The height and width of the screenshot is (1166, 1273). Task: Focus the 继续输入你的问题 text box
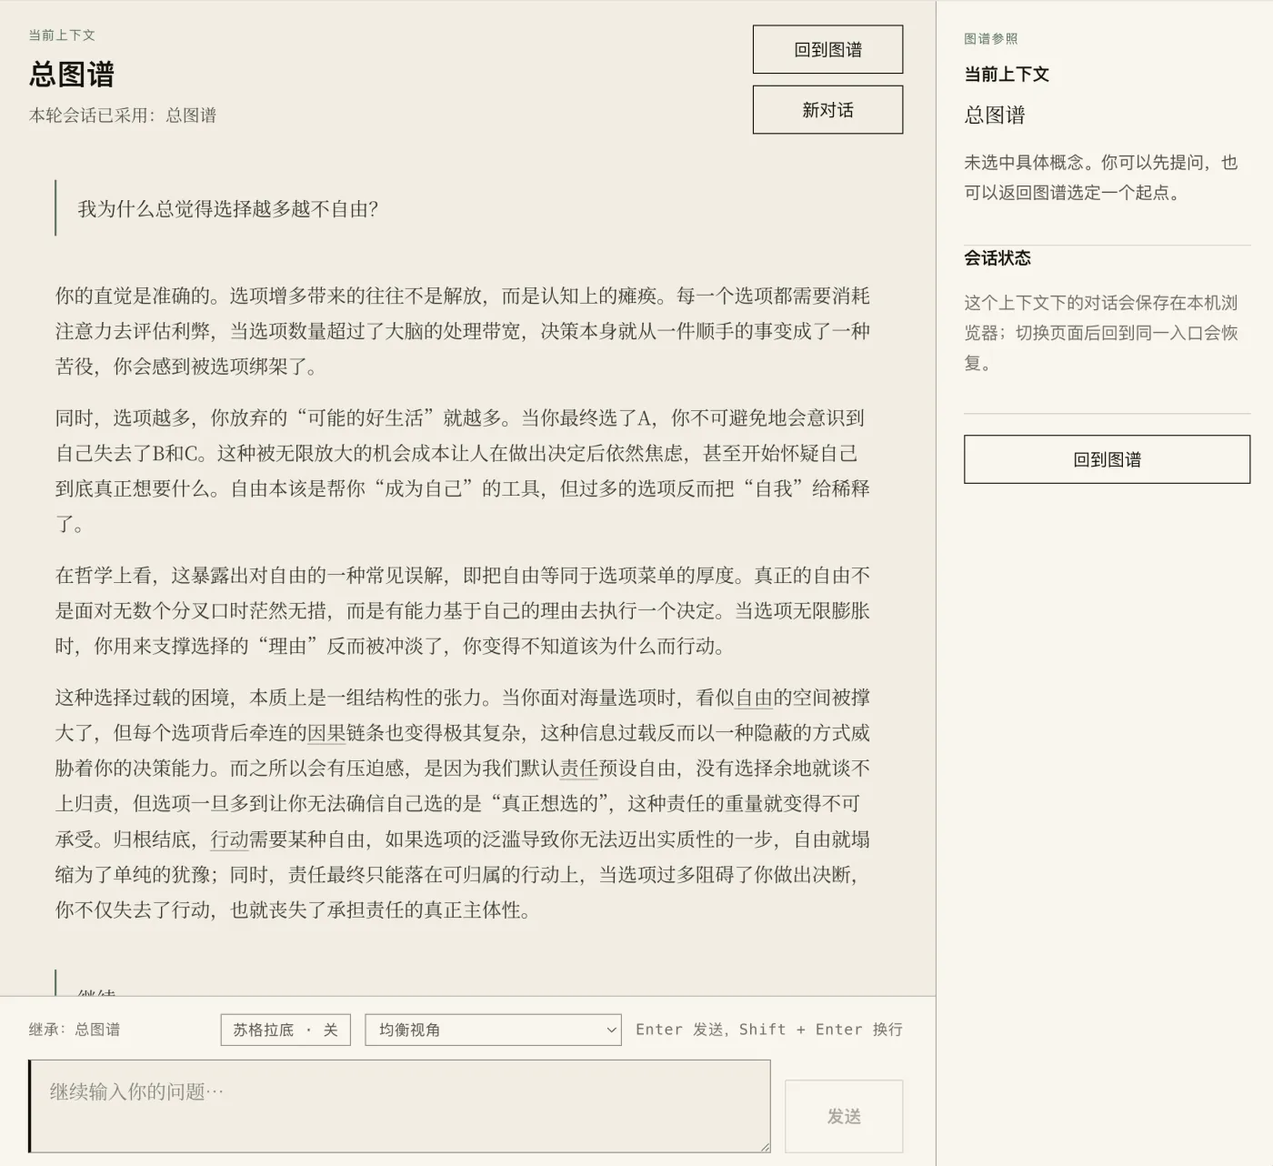400,1106
